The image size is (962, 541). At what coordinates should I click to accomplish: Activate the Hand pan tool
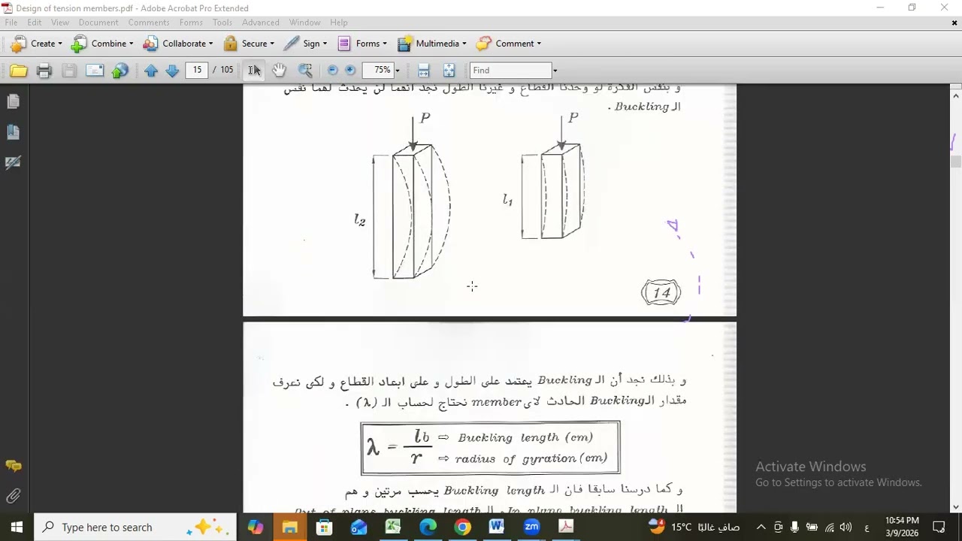pos(280,71)
